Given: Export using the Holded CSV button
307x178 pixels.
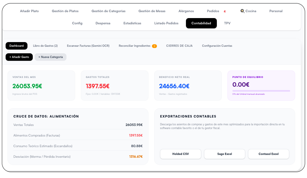Looking at the screenshot, I should (181, 154).
